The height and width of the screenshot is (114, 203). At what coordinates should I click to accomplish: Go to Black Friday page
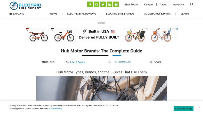[x=131, y=5]
